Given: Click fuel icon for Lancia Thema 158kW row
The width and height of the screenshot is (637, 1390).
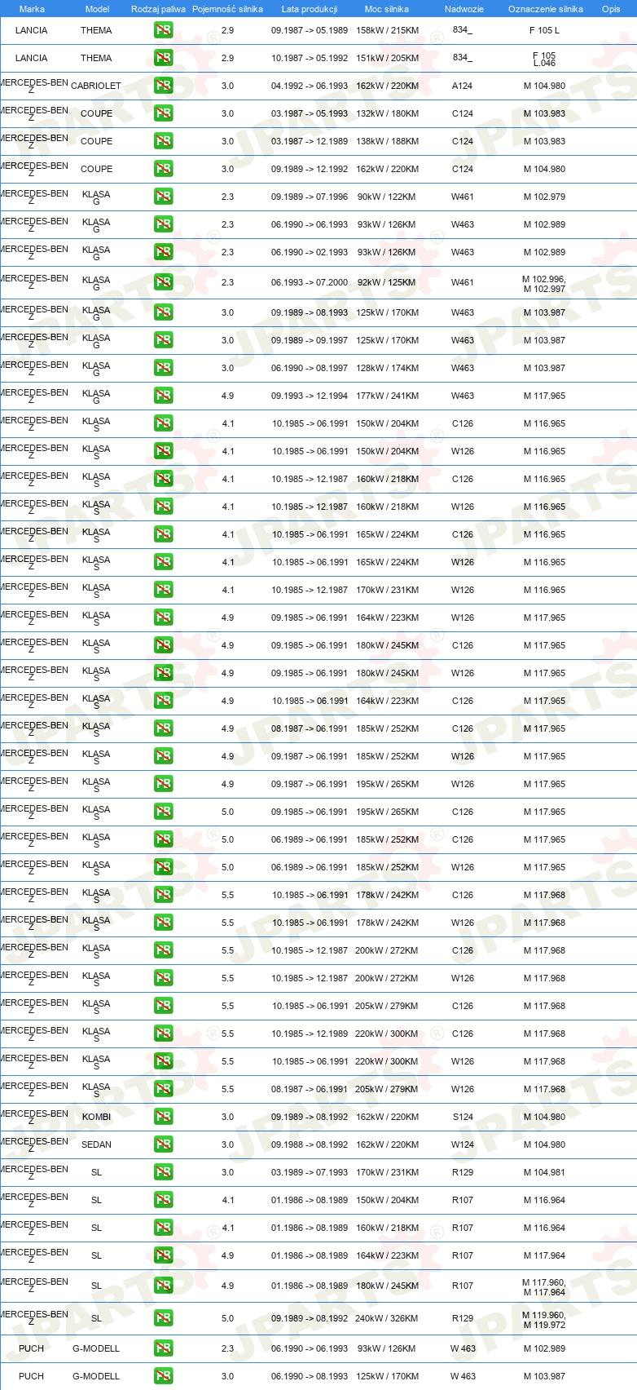Looking at the screenshot, I should tap(163, 30).
